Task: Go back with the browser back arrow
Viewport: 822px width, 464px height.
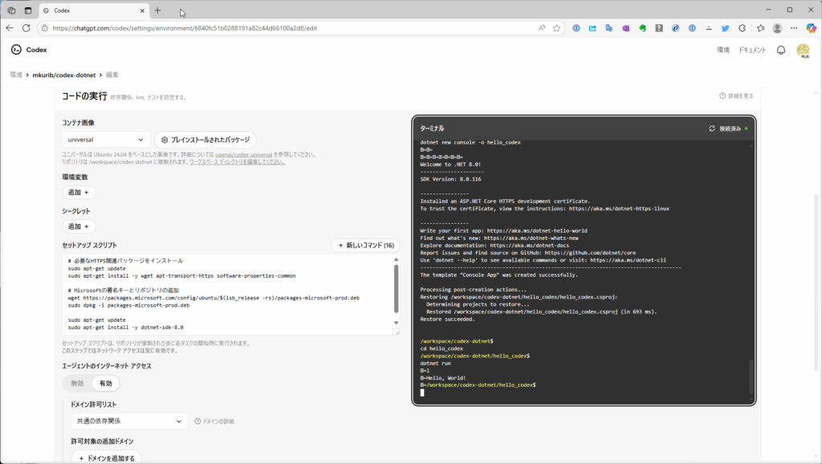Action: [10, 28]
